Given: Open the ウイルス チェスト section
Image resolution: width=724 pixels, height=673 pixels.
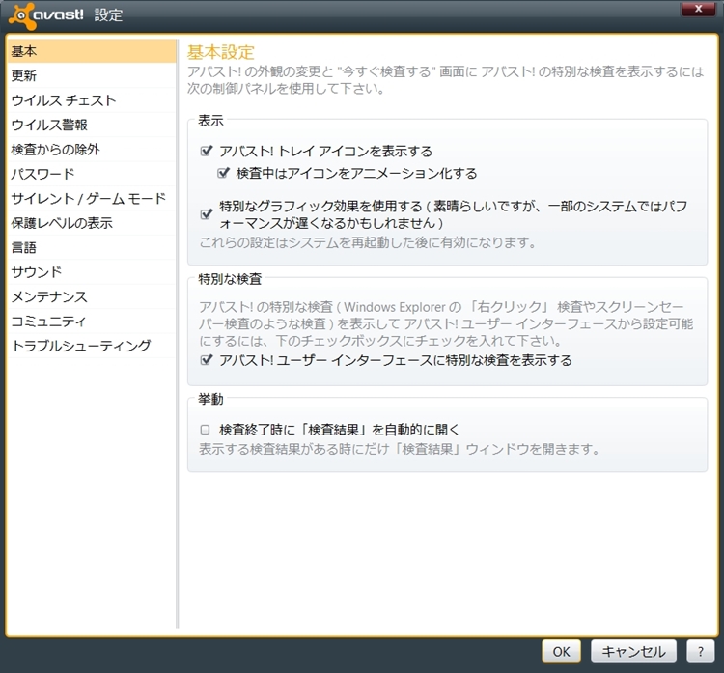Looking at the screenshot, I should [x=92, y=100].
